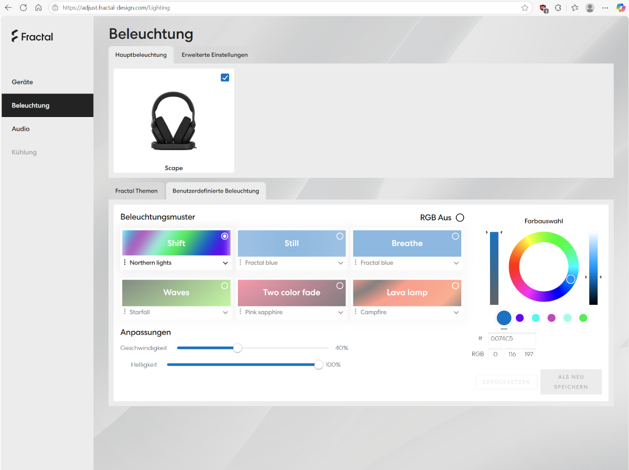Open Kühlung in the sidebar
Screen dimensions: 629x470
tap(47, 152)
